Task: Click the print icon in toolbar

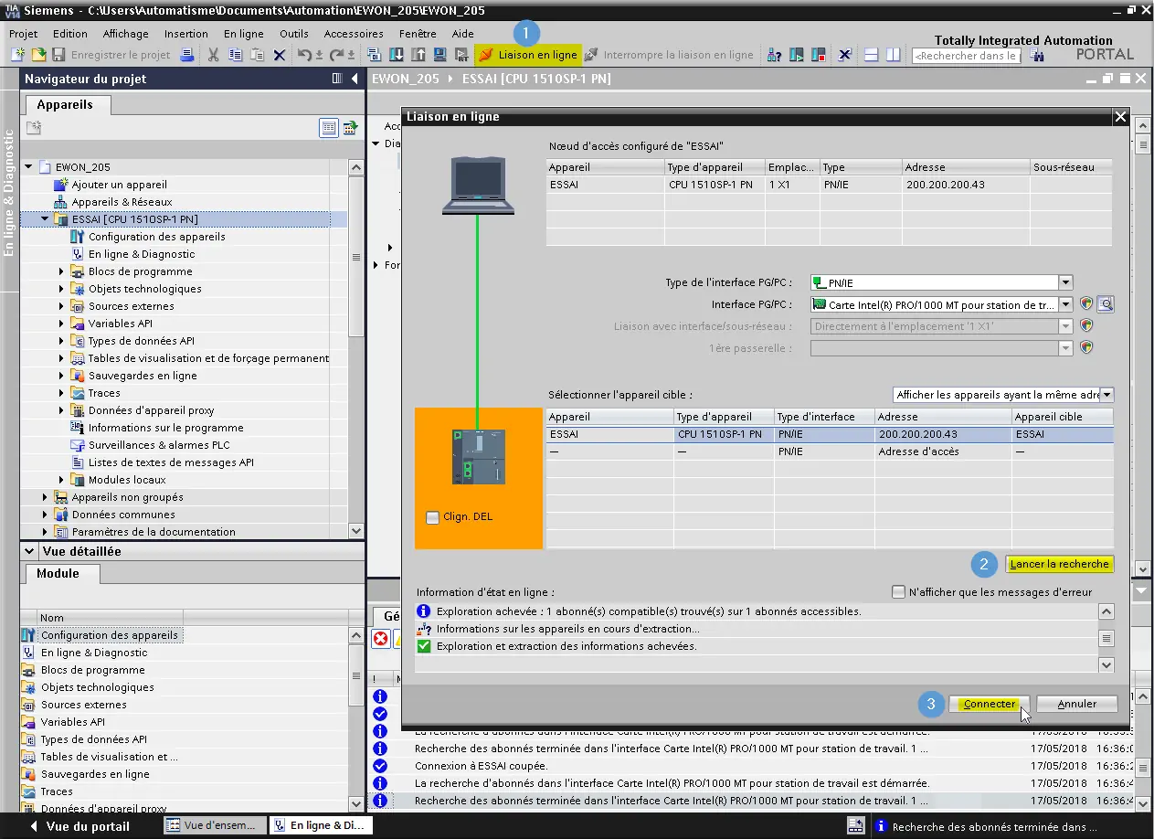Action: click(186, 55)
